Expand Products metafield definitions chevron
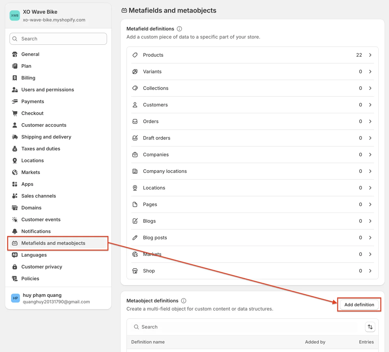The image size is (389, 352). coord(370,55)
